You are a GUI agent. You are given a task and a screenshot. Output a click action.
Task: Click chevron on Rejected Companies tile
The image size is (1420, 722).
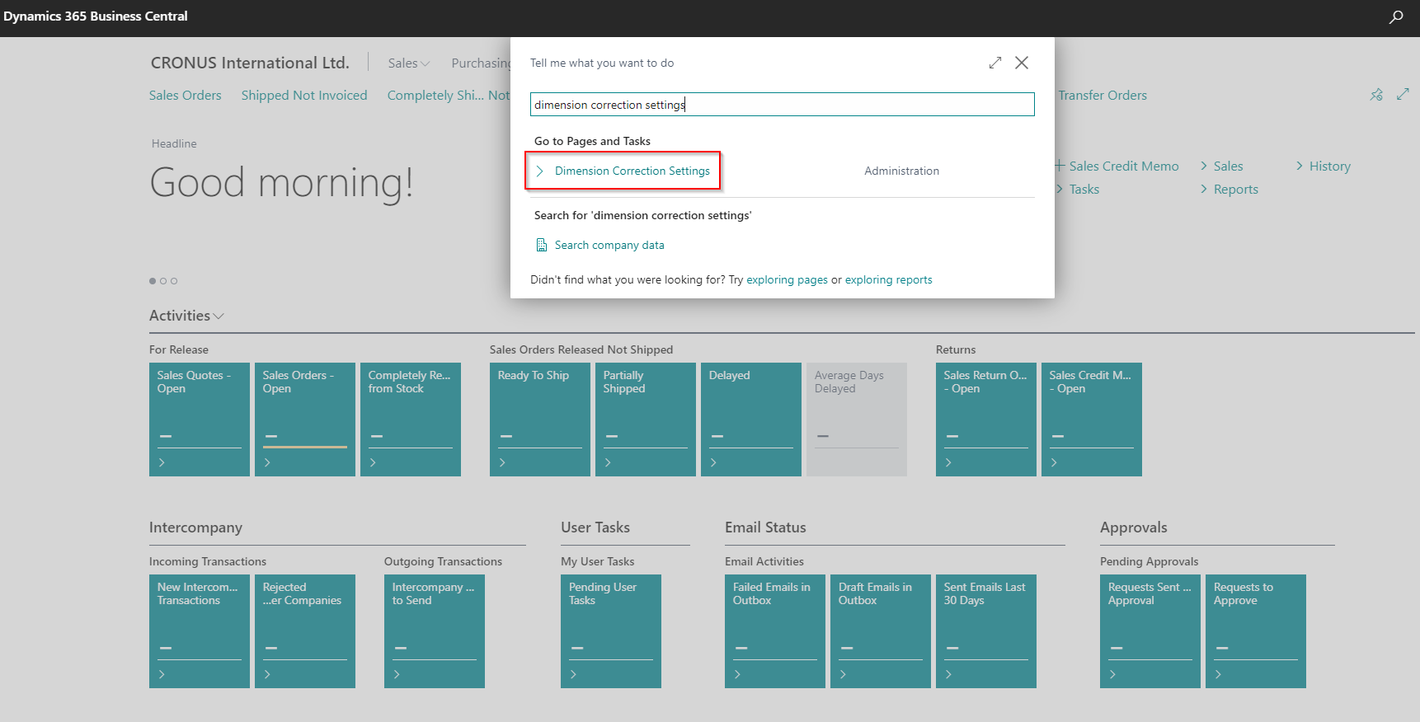[267, 674]
